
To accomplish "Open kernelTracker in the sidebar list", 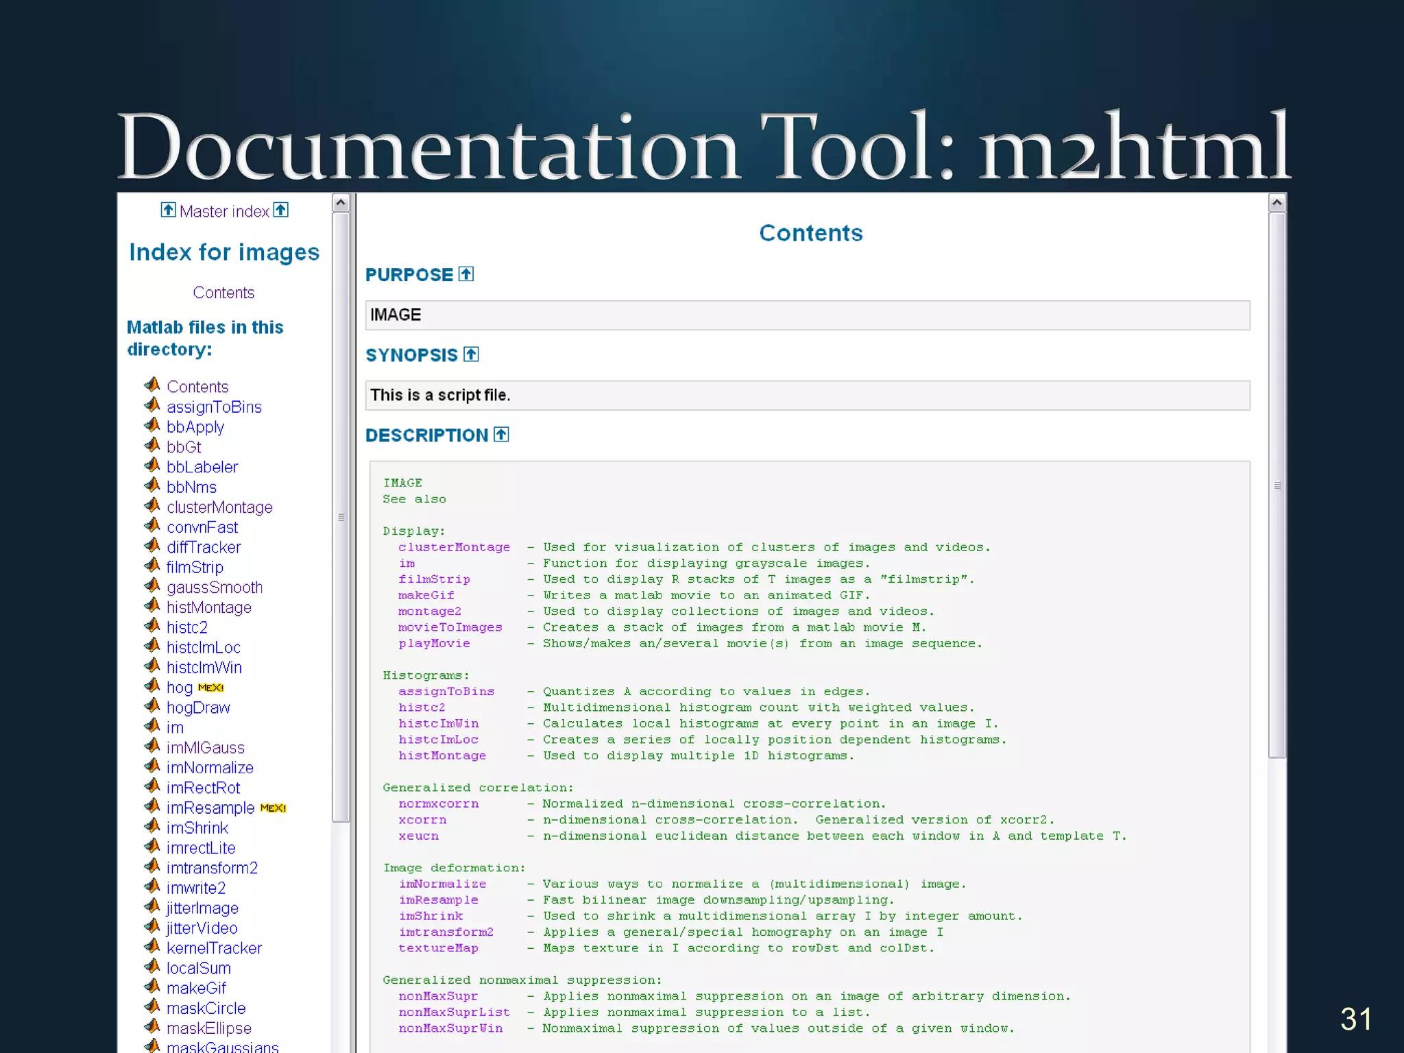I will [x=214, y=948].
